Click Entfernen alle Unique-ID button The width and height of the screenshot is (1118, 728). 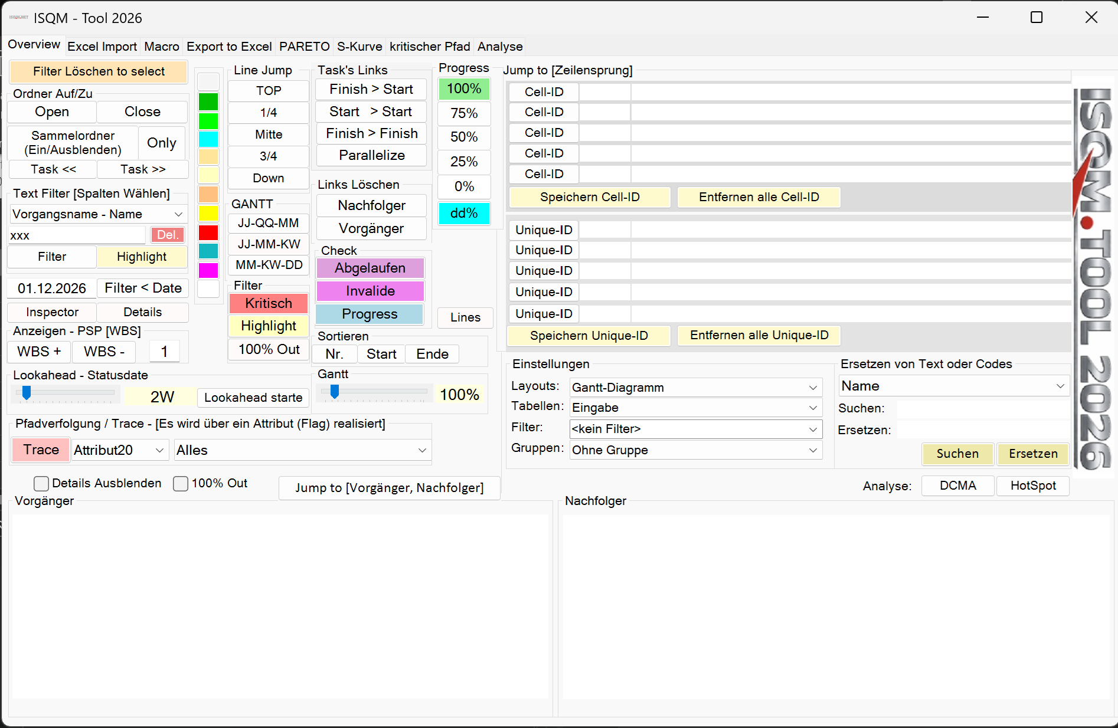(759, 335)
